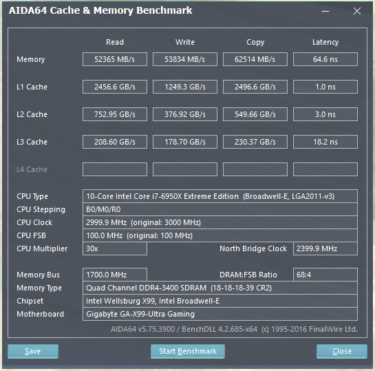
Task: Select L3 Cache Latency 18.2 ns
Action: pyautogui.click(x=325, y=142)
